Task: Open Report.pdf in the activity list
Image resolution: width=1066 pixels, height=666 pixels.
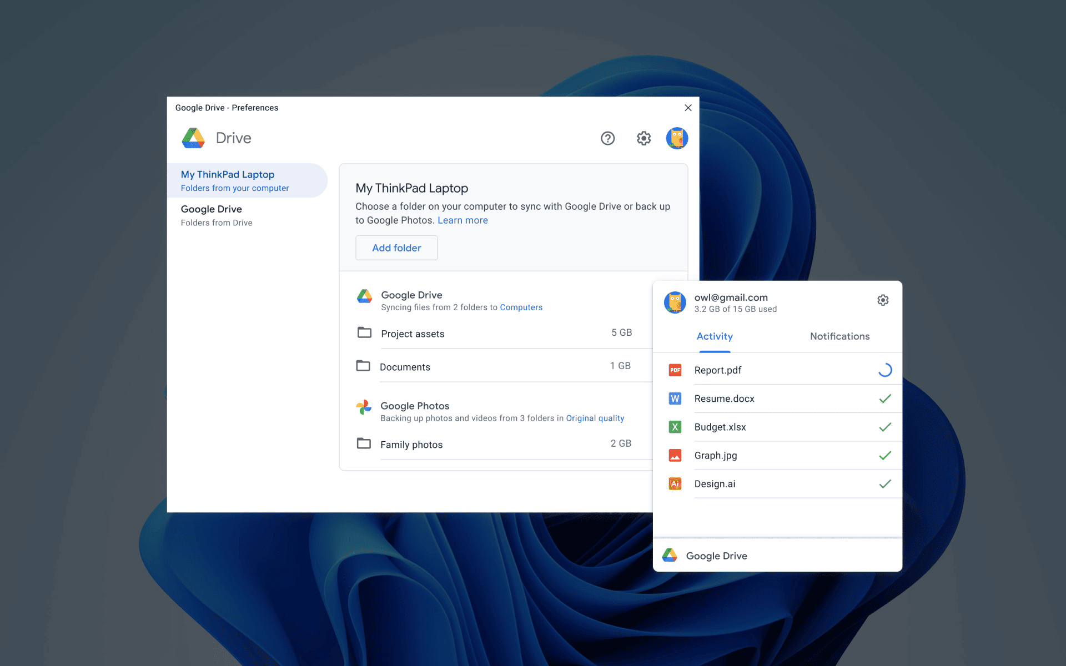Action: coord(718,370)
